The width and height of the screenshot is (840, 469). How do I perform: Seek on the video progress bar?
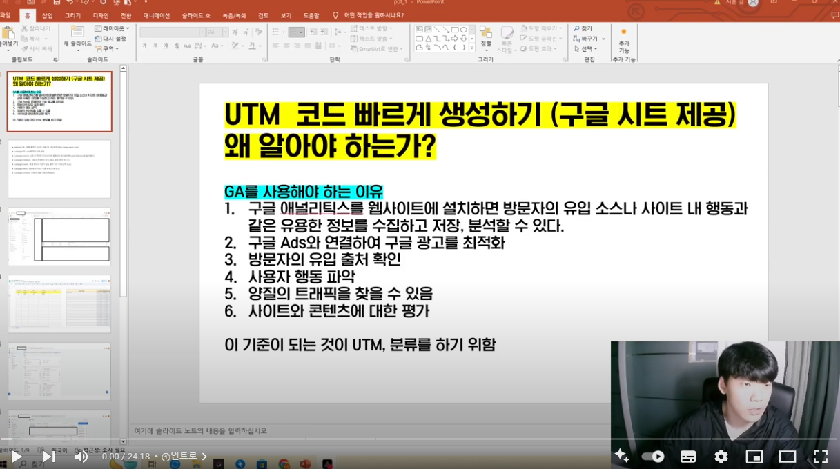click(x=420, y=439)
